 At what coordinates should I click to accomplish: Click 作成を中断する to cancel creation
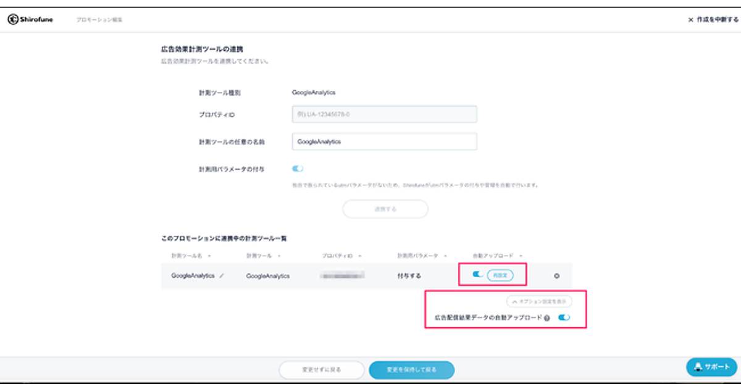[x=713, y=20]
